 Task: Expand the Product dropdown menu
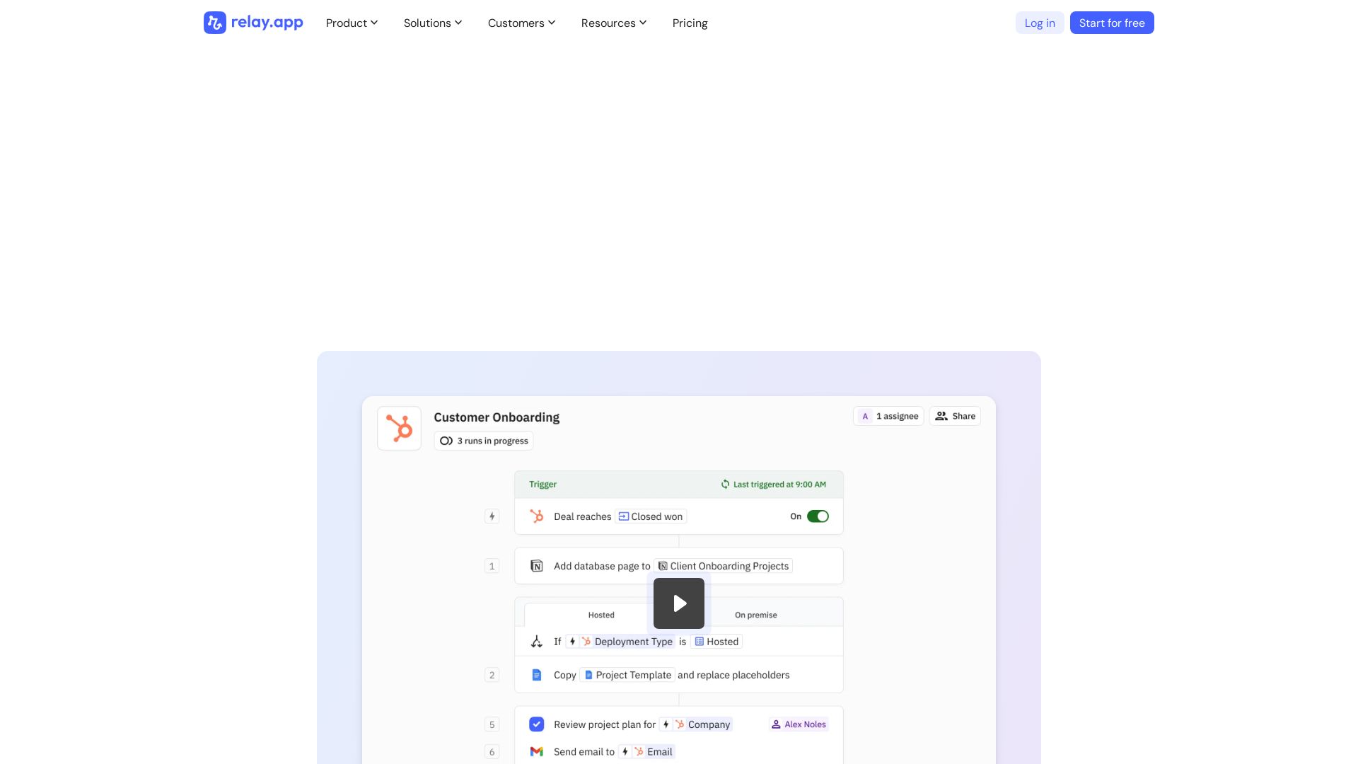pyautogui.click(x=352, y=23)
